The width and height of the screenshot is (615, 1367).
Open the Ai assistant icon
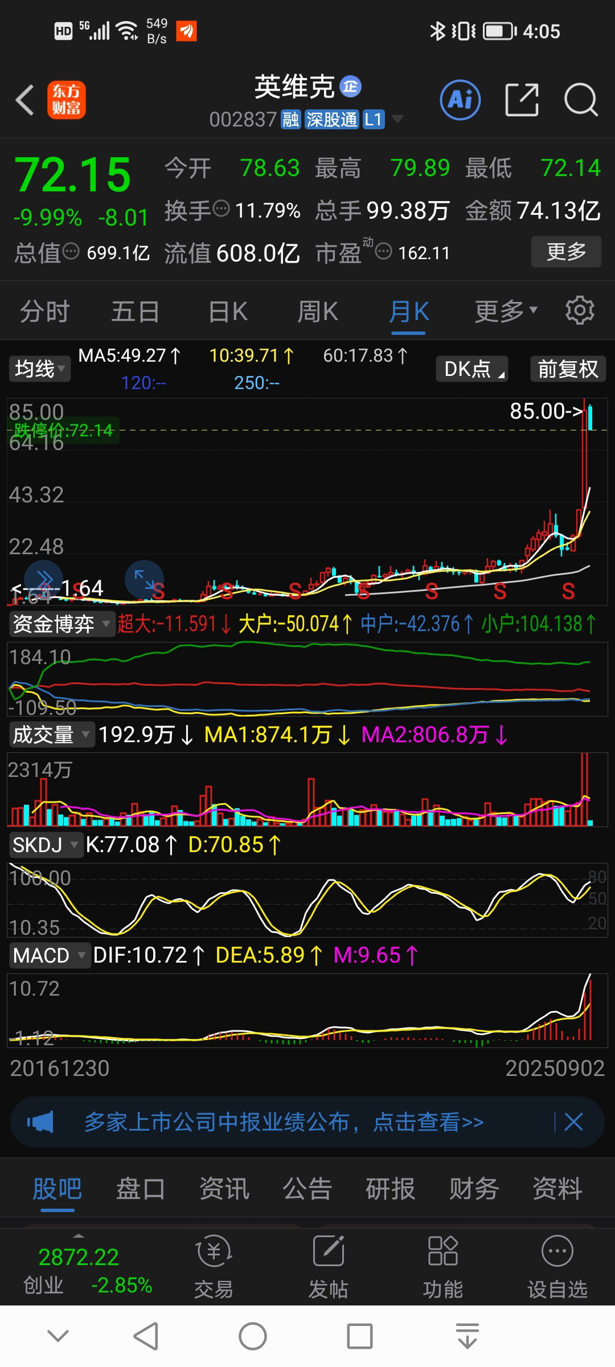click(460, 100)
